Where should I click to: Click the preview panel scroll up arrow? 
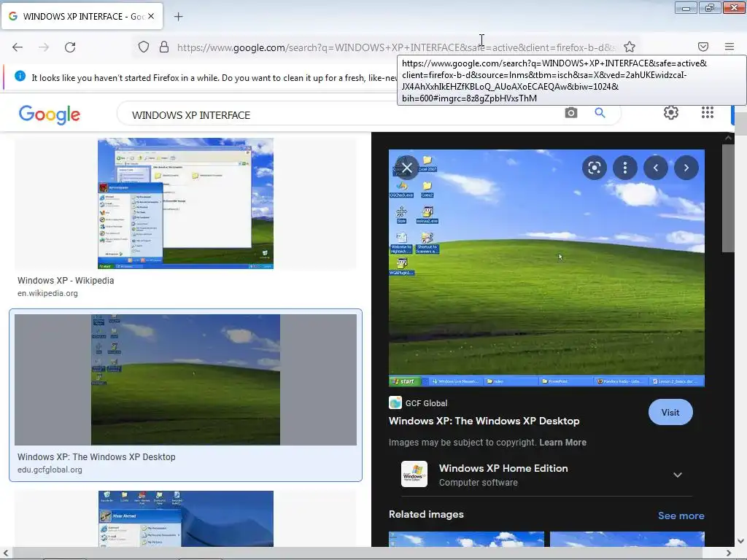[728, 138]
